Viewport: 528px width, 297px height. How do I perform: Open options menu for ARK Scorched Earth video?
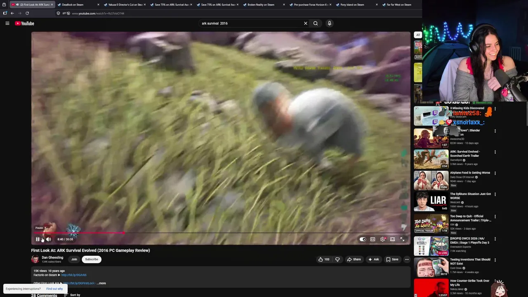[495, 152]
